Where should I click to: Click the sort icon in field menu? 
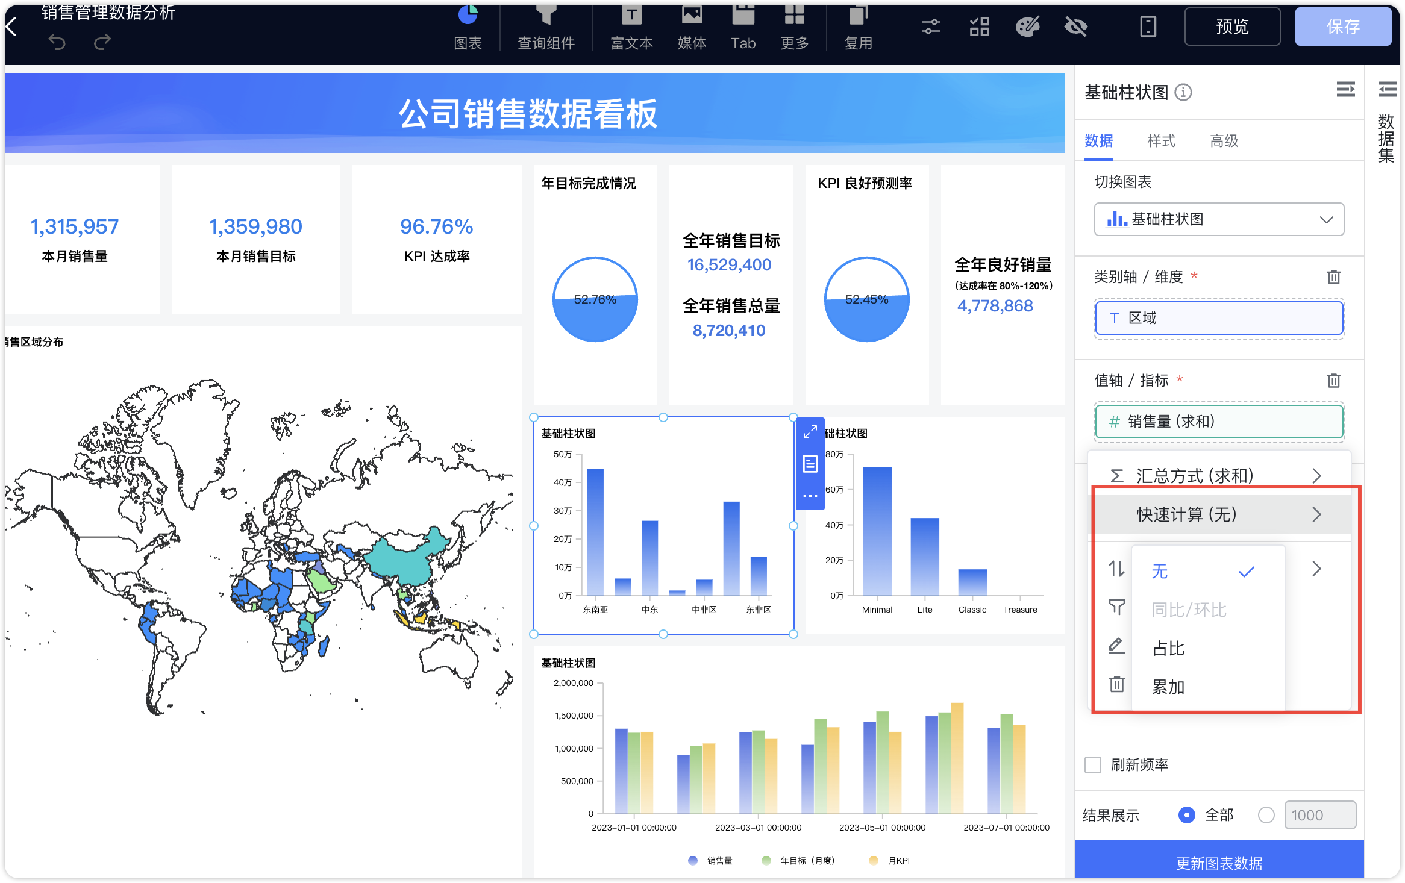(x=1116, y=569)
